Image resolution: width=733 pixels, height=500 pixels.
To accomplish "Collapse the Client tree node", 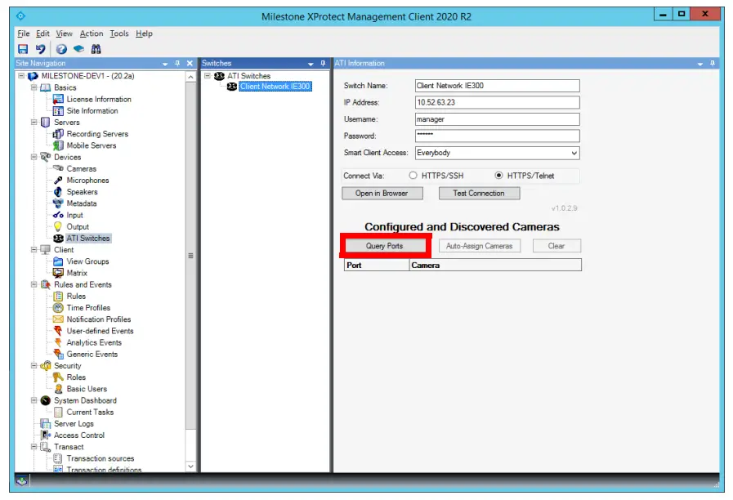I will click(x=34, y=249).
